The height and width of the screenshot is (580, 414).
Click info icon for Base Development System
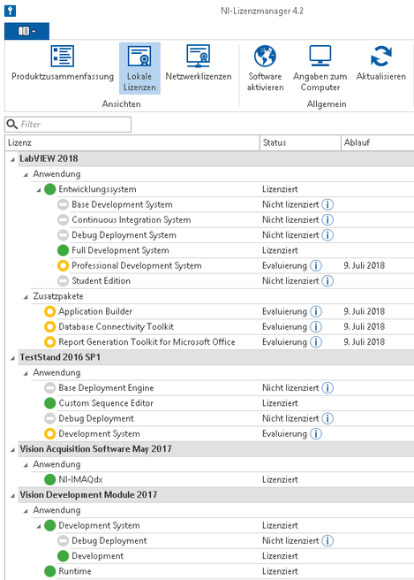coord(327,204)
